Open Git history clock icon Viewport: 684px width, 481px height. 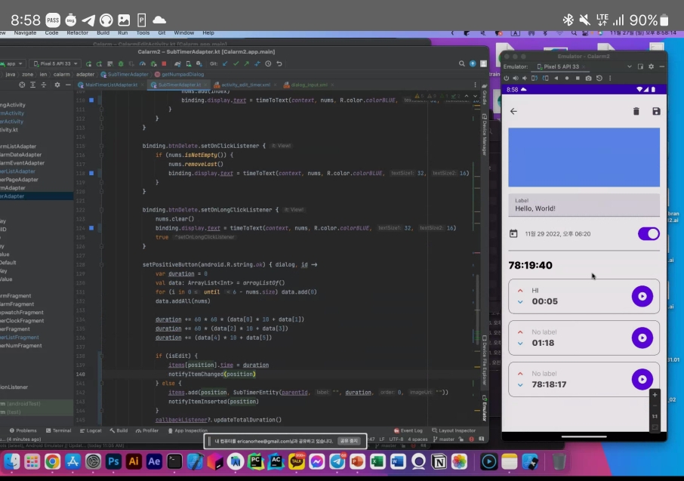[x=268, y=63]
